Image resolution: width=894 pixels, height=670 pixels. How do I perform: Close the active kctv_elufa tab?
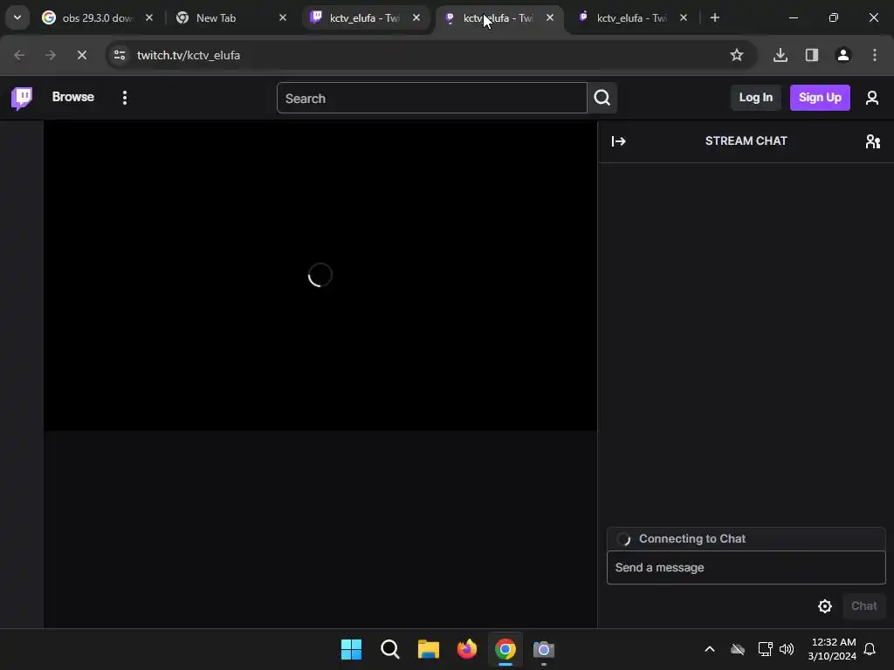pyautogui.click(x=550, y=17)
